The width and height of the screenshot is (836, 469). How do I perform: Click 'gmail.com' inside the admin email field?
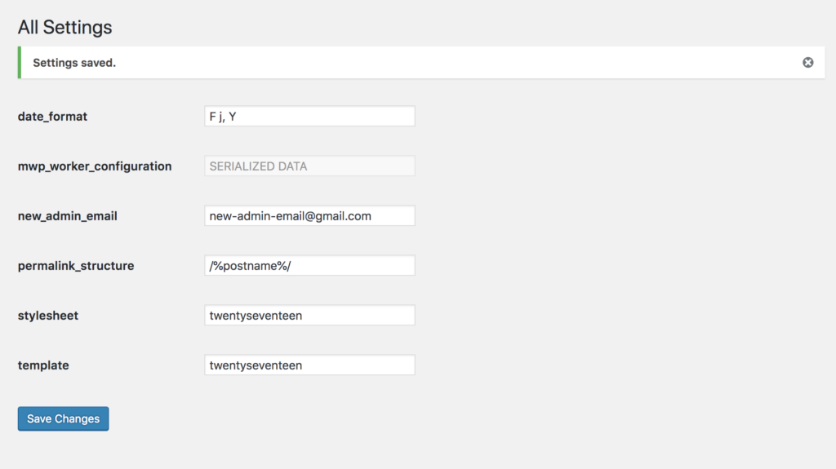click(349, 216)
